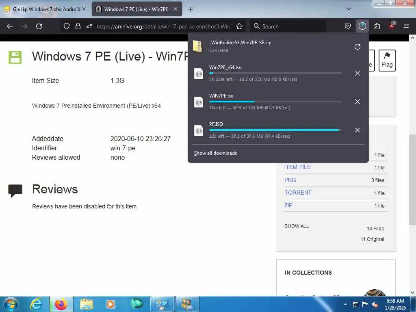The height and width of the screenshot is (312, 416).
Task: Open the Extensions puzzle icon
Action: (x=377, y=26)
